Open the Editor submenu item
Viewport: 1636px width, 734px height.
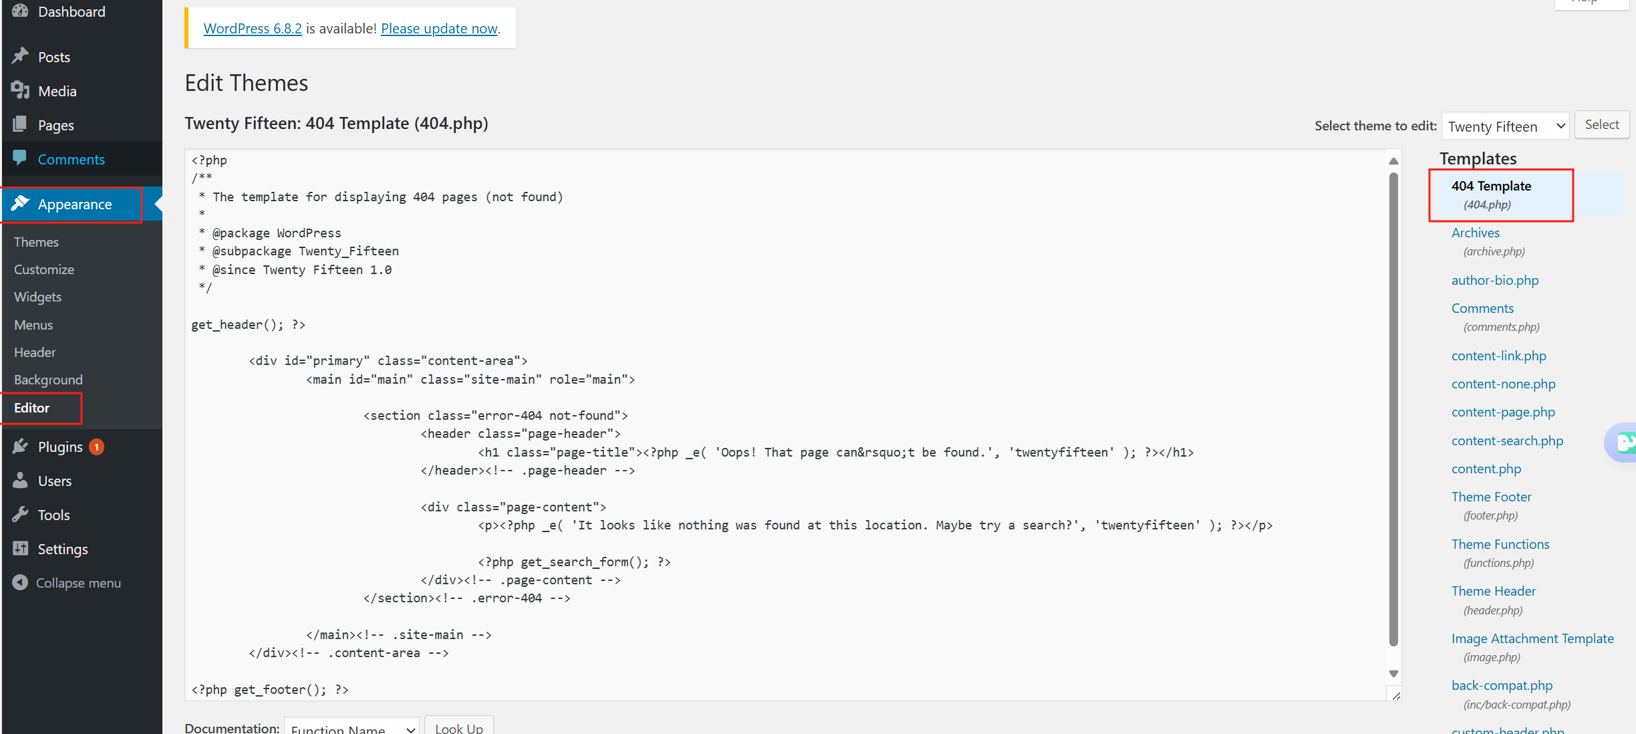pos(31,407)
